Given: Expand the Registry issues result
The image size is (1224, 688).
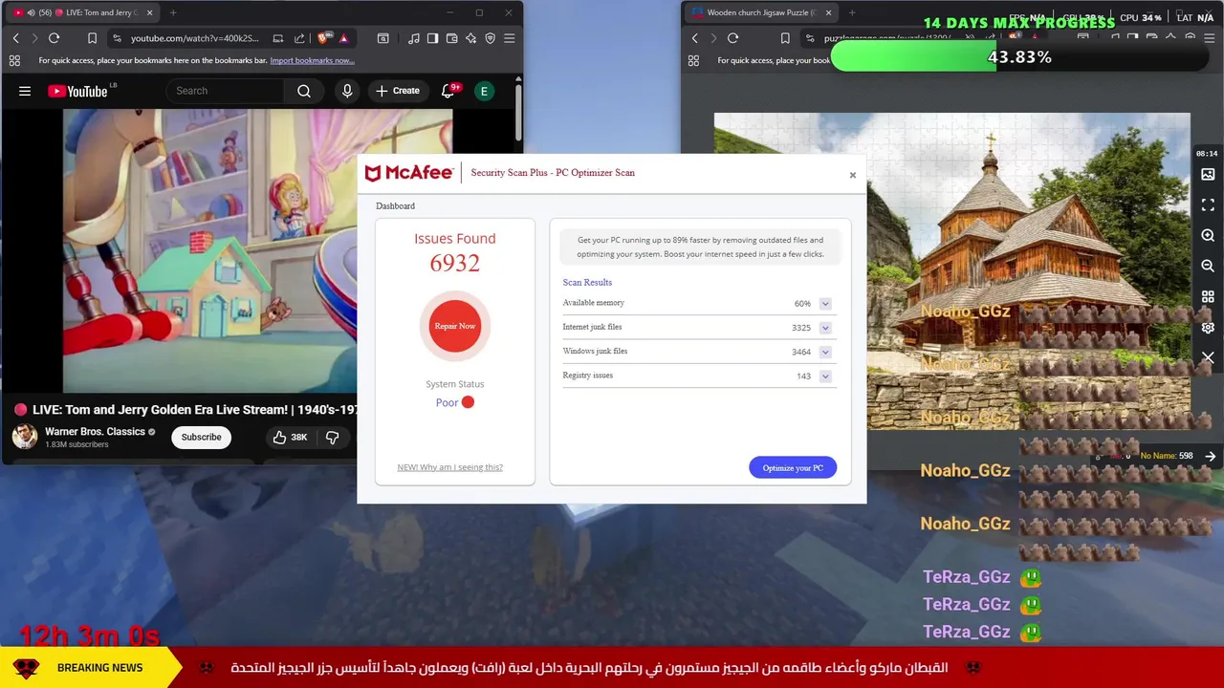Looking at the screenshot, I should [825, 376].
